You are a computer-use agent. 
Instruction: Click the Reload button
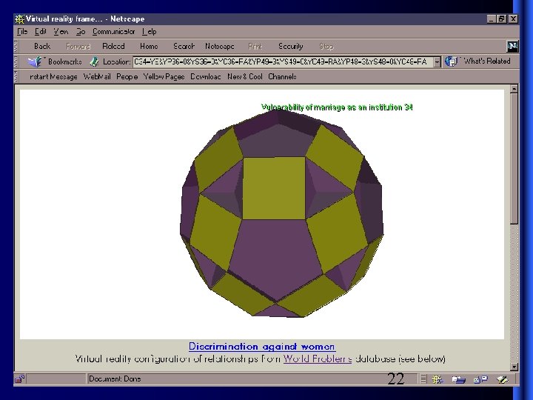[113, 46]
